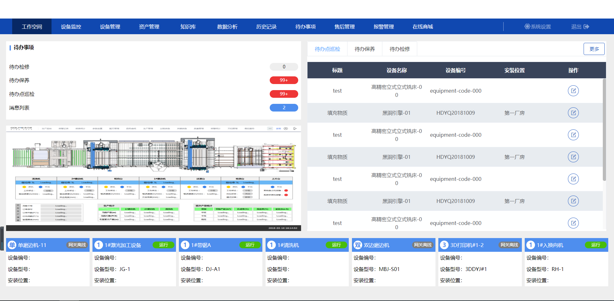Viewport: 614px width, 301px height.
Task: Click edit icon in first 填充物质 row
Action: 573,113
